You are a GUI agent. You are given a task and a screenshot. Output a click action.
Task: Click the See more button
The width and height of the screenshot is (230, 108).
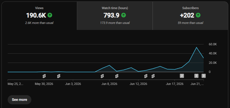20,100
